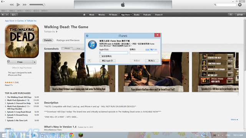Click the rewind icon
Image resolution: width=246 pixels, height=138 pixels.
pos(12,5)
